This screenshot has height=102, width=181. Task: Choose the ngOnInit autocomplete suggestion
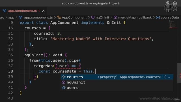117,82
